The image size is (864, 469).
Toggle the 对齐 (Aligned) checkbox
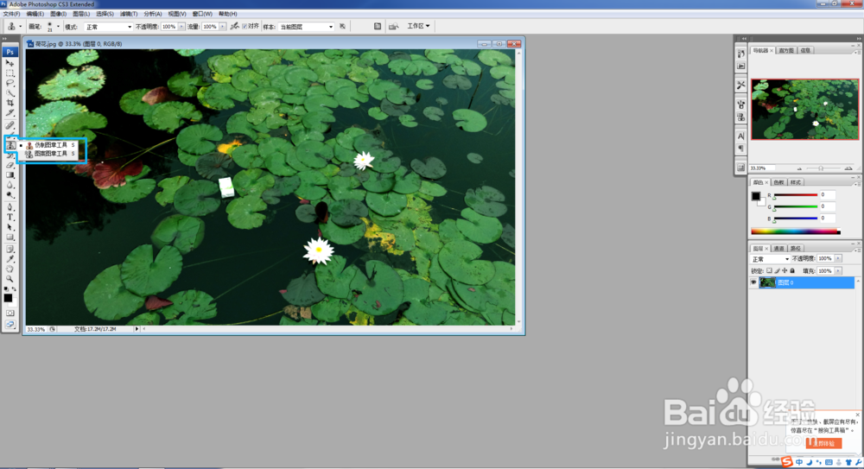click(x=245, y=27)
